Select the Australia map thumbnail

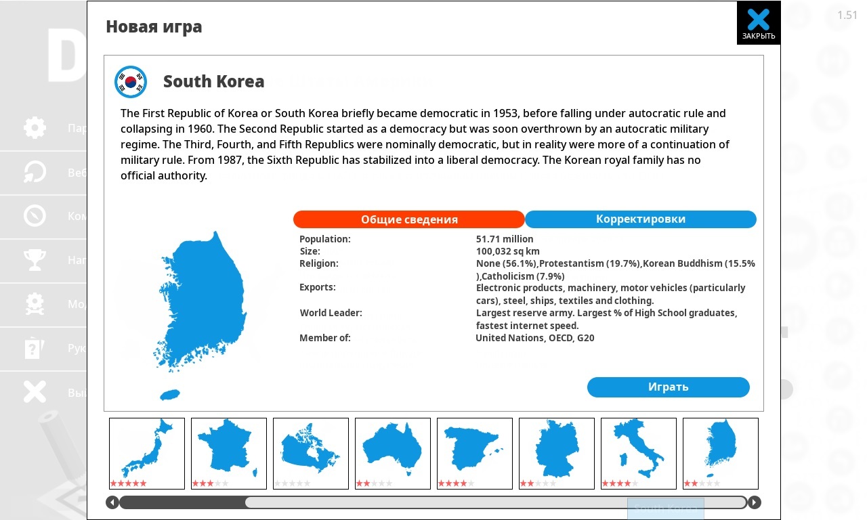393,454
